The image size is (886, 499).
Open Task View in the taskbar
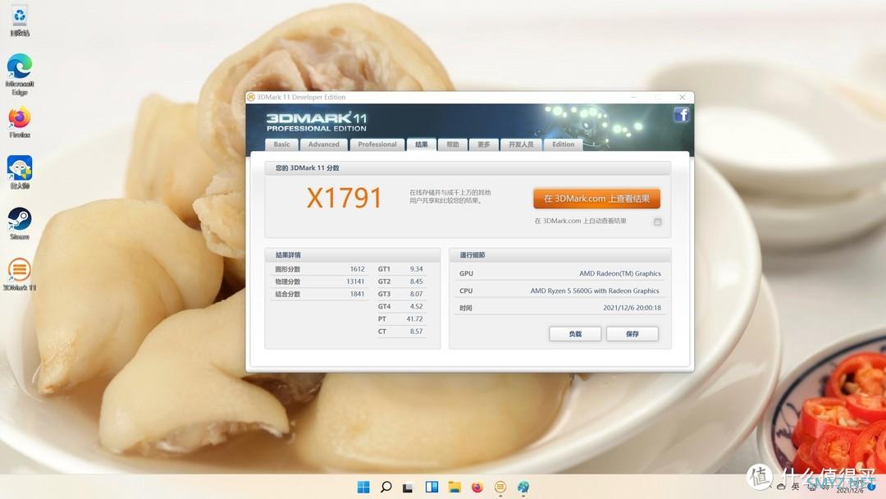408,488
